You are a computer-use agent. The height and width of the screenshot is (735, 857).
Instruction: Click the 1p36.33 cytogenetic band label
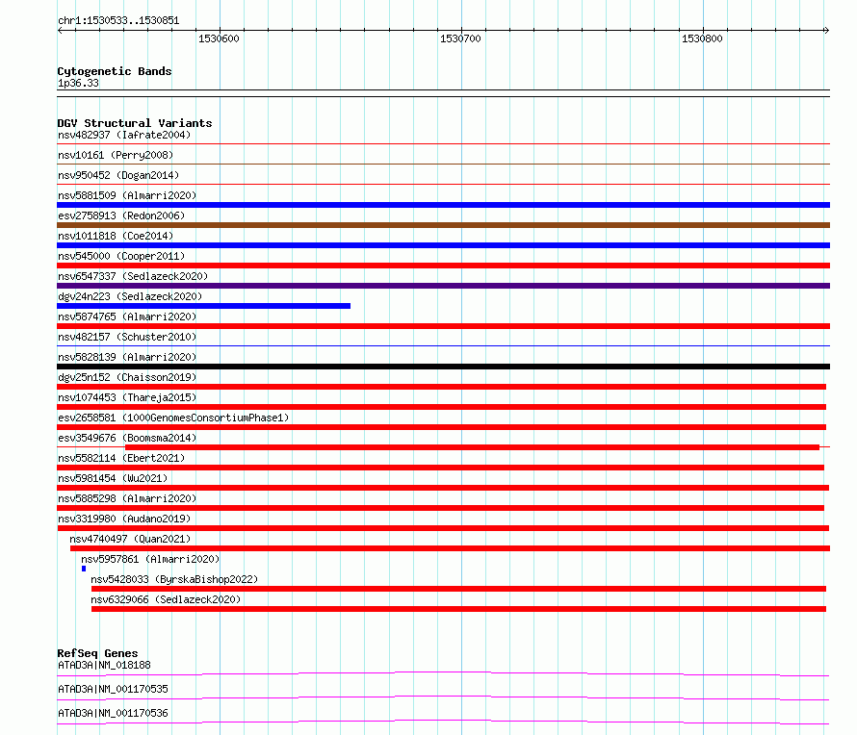coord(78,83)
